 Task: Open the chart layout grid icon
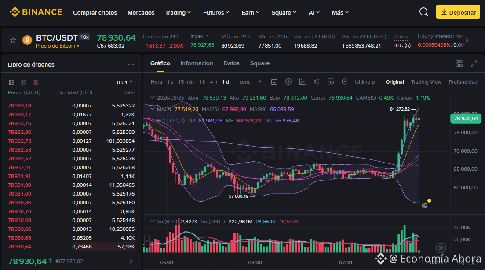point(459,63)
